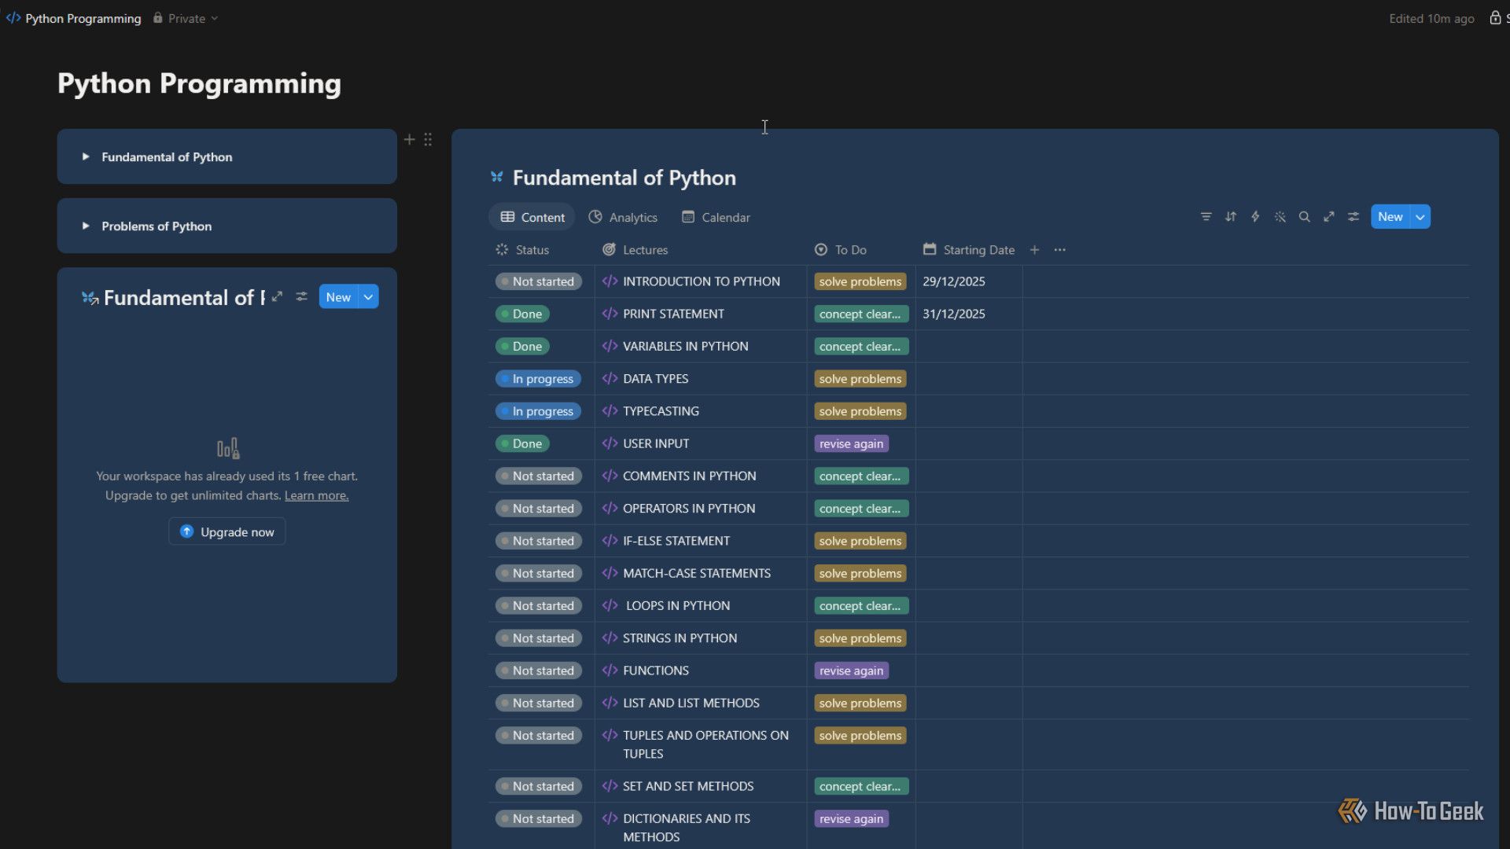Viewport: 1510px width, 849px height.
Task: Open the Private sharing dropdown
Action: pyautogui.click(x=186, y=18)
